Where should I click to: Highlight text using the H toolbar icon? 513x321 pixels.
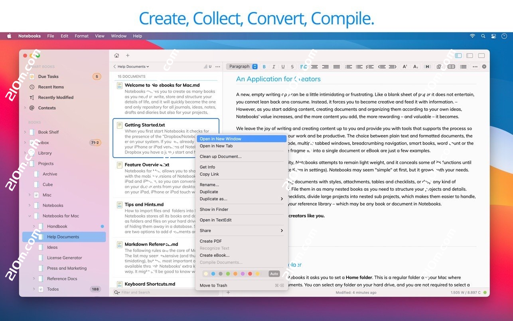pos(427,66)
